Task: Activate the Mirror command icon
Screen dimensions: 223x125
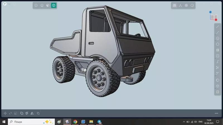Action: pyautogui.click(x=32, y=113)
